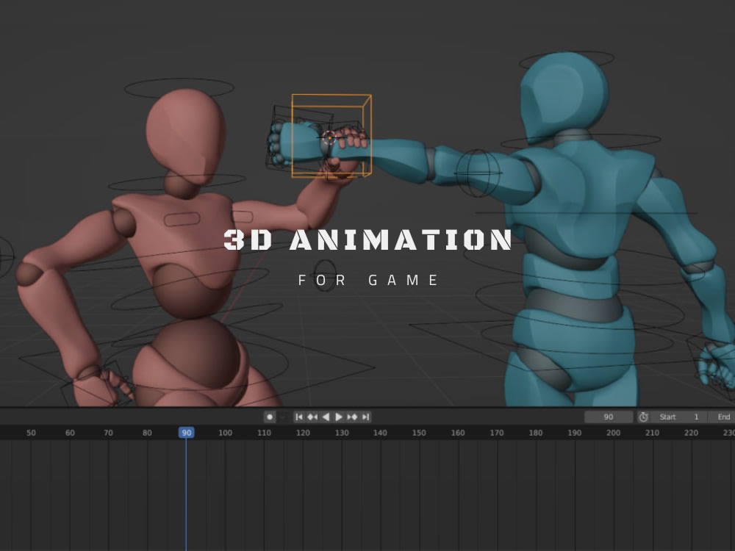Click the current frame field showing 90

tap(609, 417)
